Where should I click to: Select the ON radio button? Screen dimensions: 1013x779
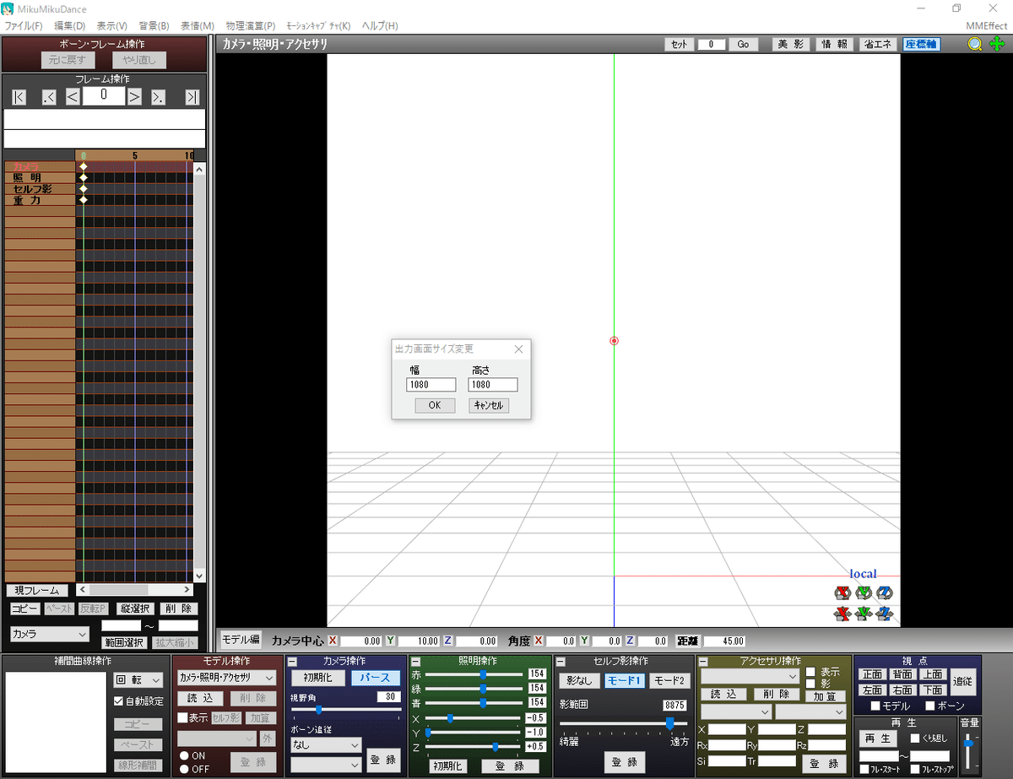coord(183,755)
